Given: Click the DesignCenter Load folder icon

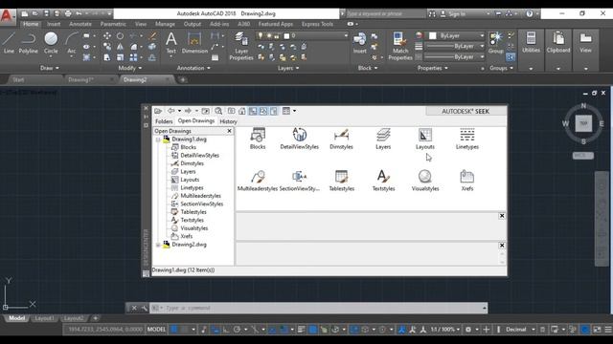Looking at the screenshot, I should pyautogui.click(x=158, y=111).
